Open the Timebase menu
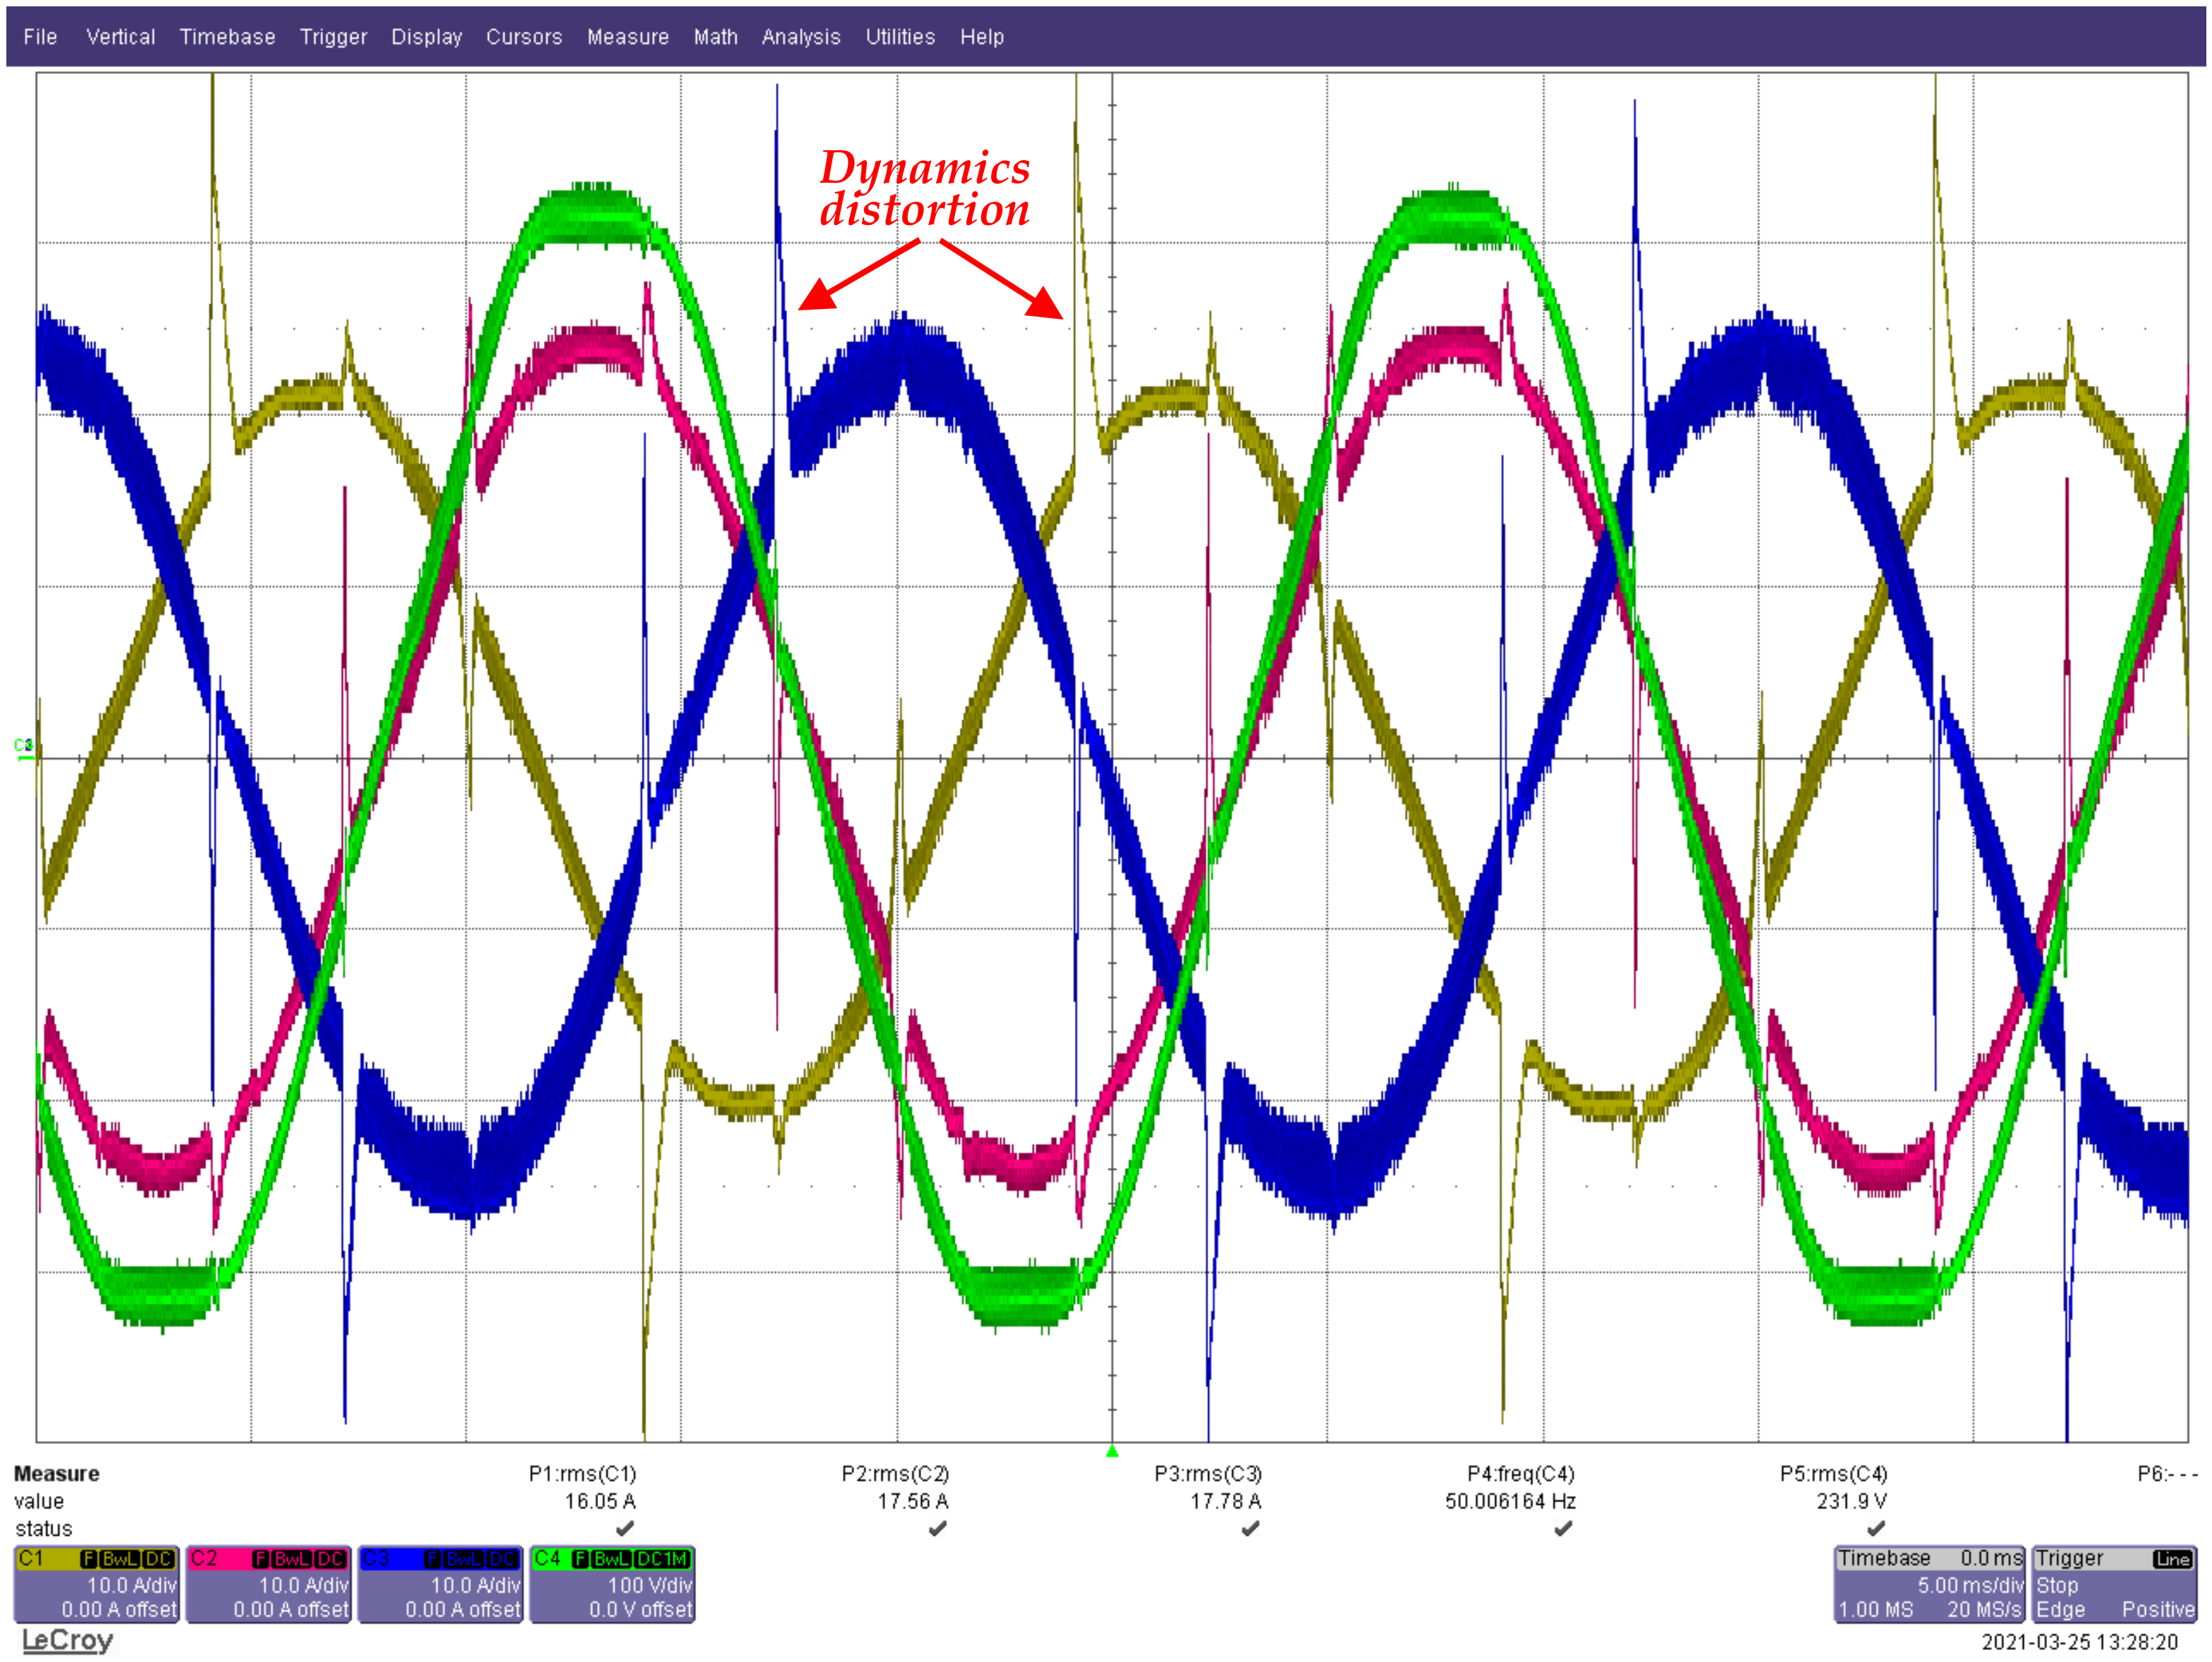 point(227,37)
